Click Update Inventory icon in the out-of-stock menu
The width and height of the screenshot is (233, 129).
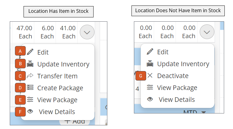pos(150,64)
